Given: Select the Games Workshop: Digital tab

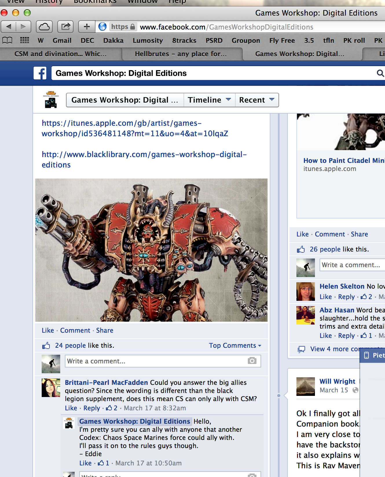Looking at the screenshot, I should point(300,54).
